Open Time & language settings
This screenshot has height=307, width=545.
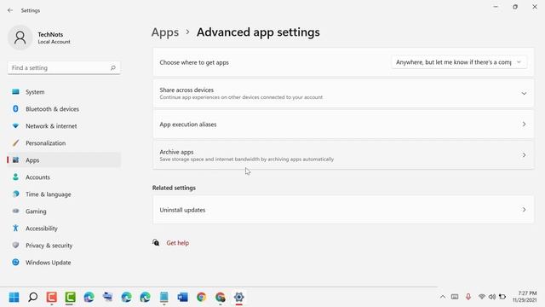(64, 194)
